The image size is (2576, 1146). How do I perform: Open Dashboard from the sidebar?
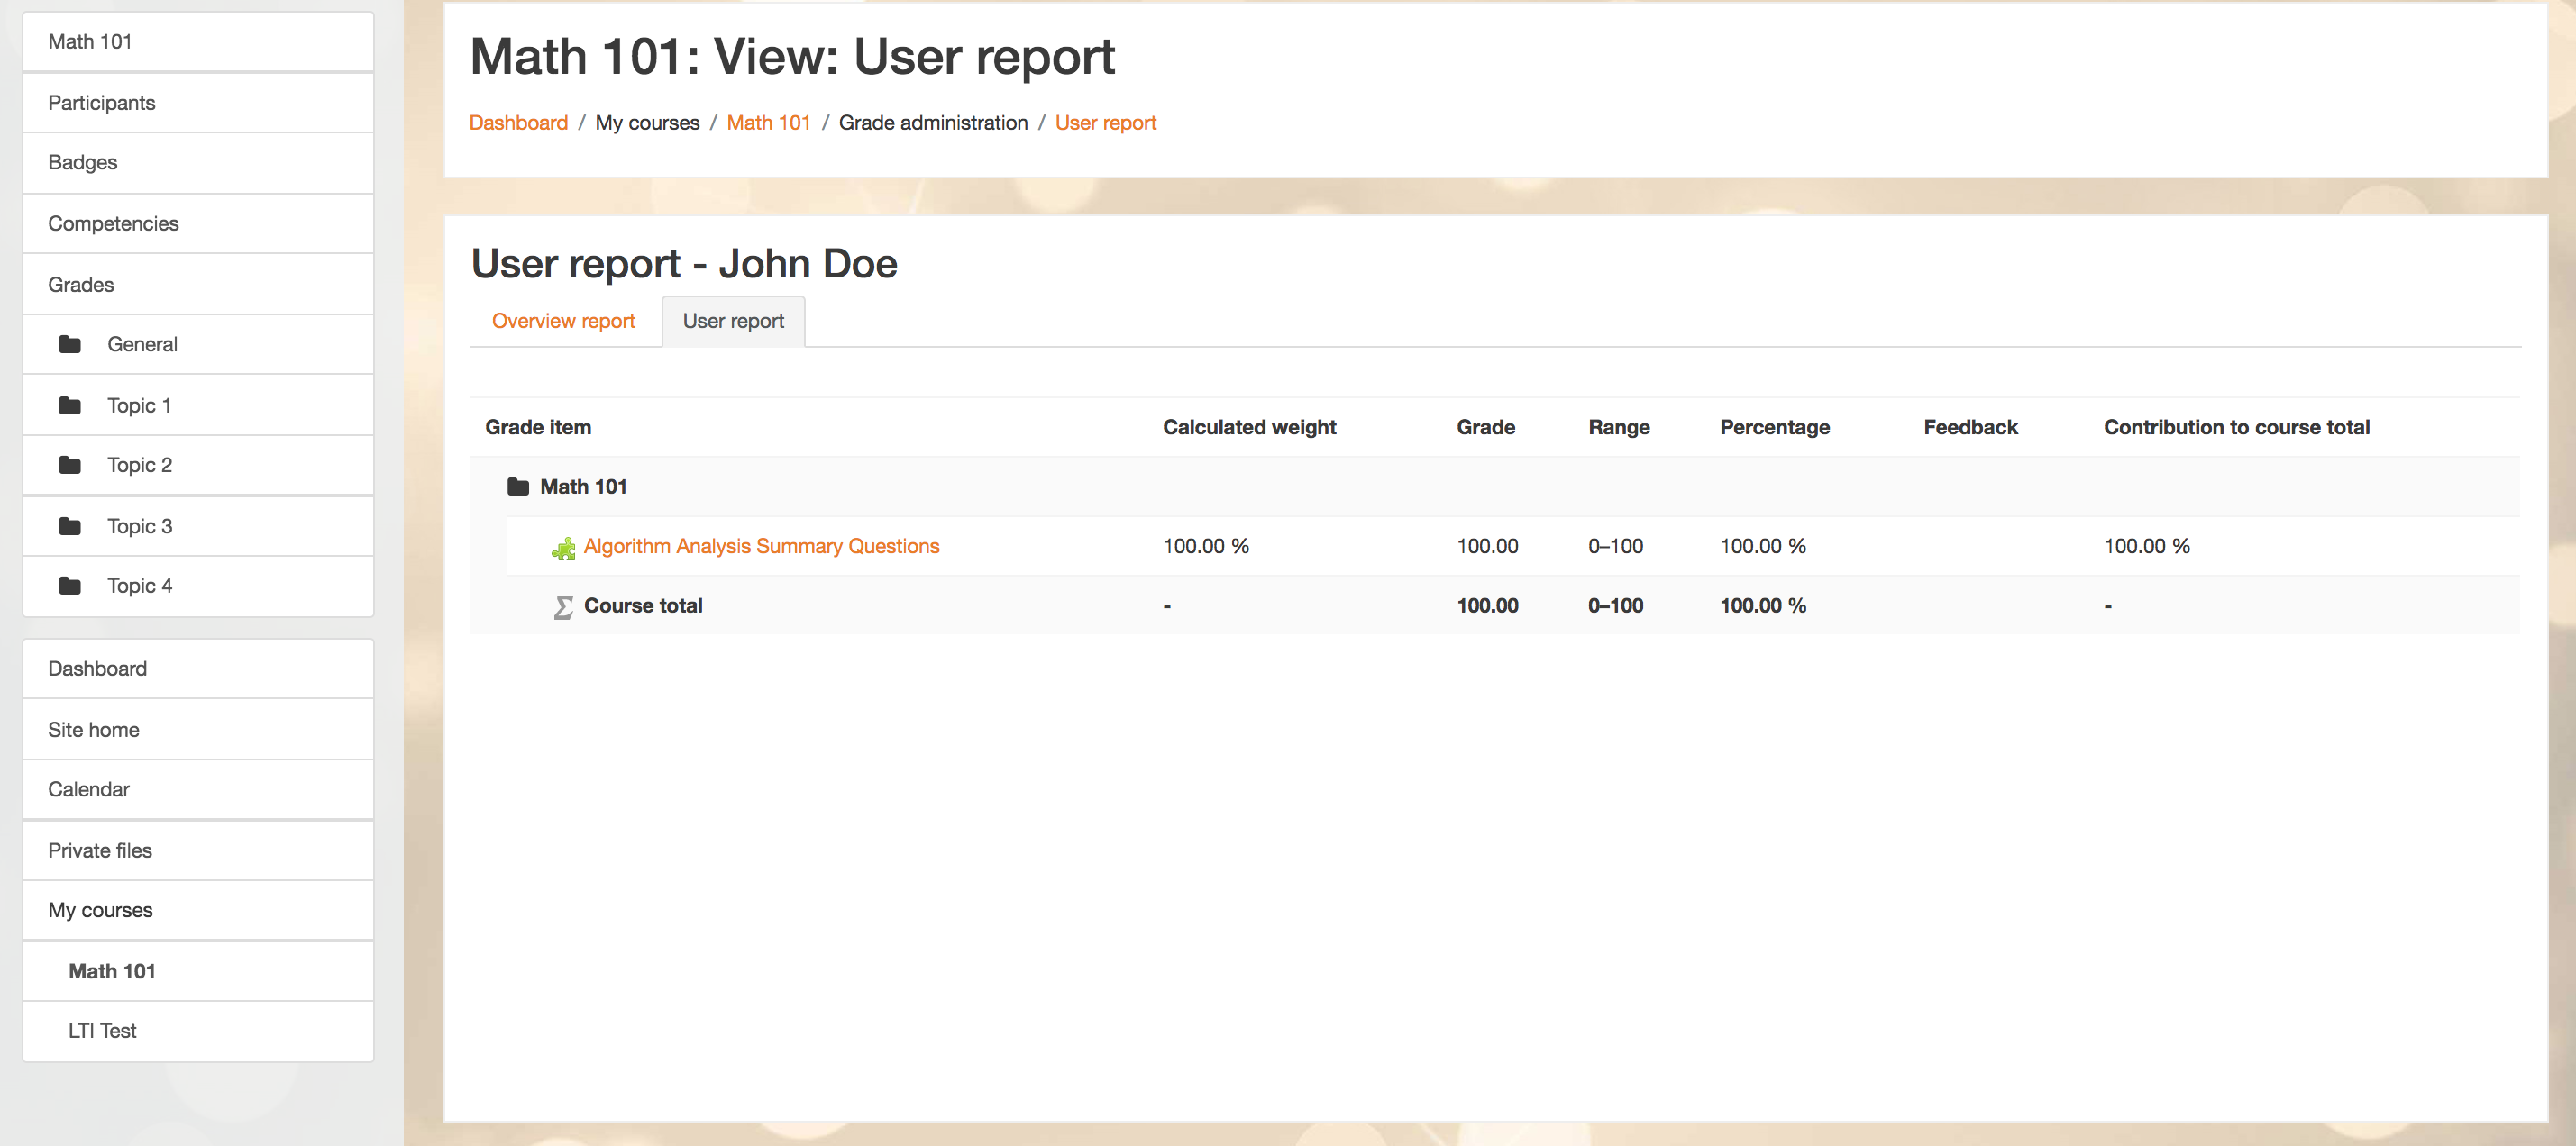pyautogui.click(x=198, y=668)
